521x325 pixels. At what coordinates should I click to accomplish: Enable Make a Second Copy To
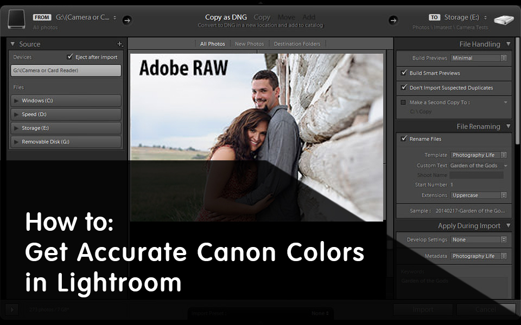coord(403,102)
